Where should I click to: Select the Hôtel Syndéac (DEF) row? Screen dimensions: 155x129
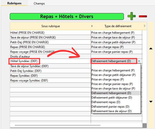point(25,61)
